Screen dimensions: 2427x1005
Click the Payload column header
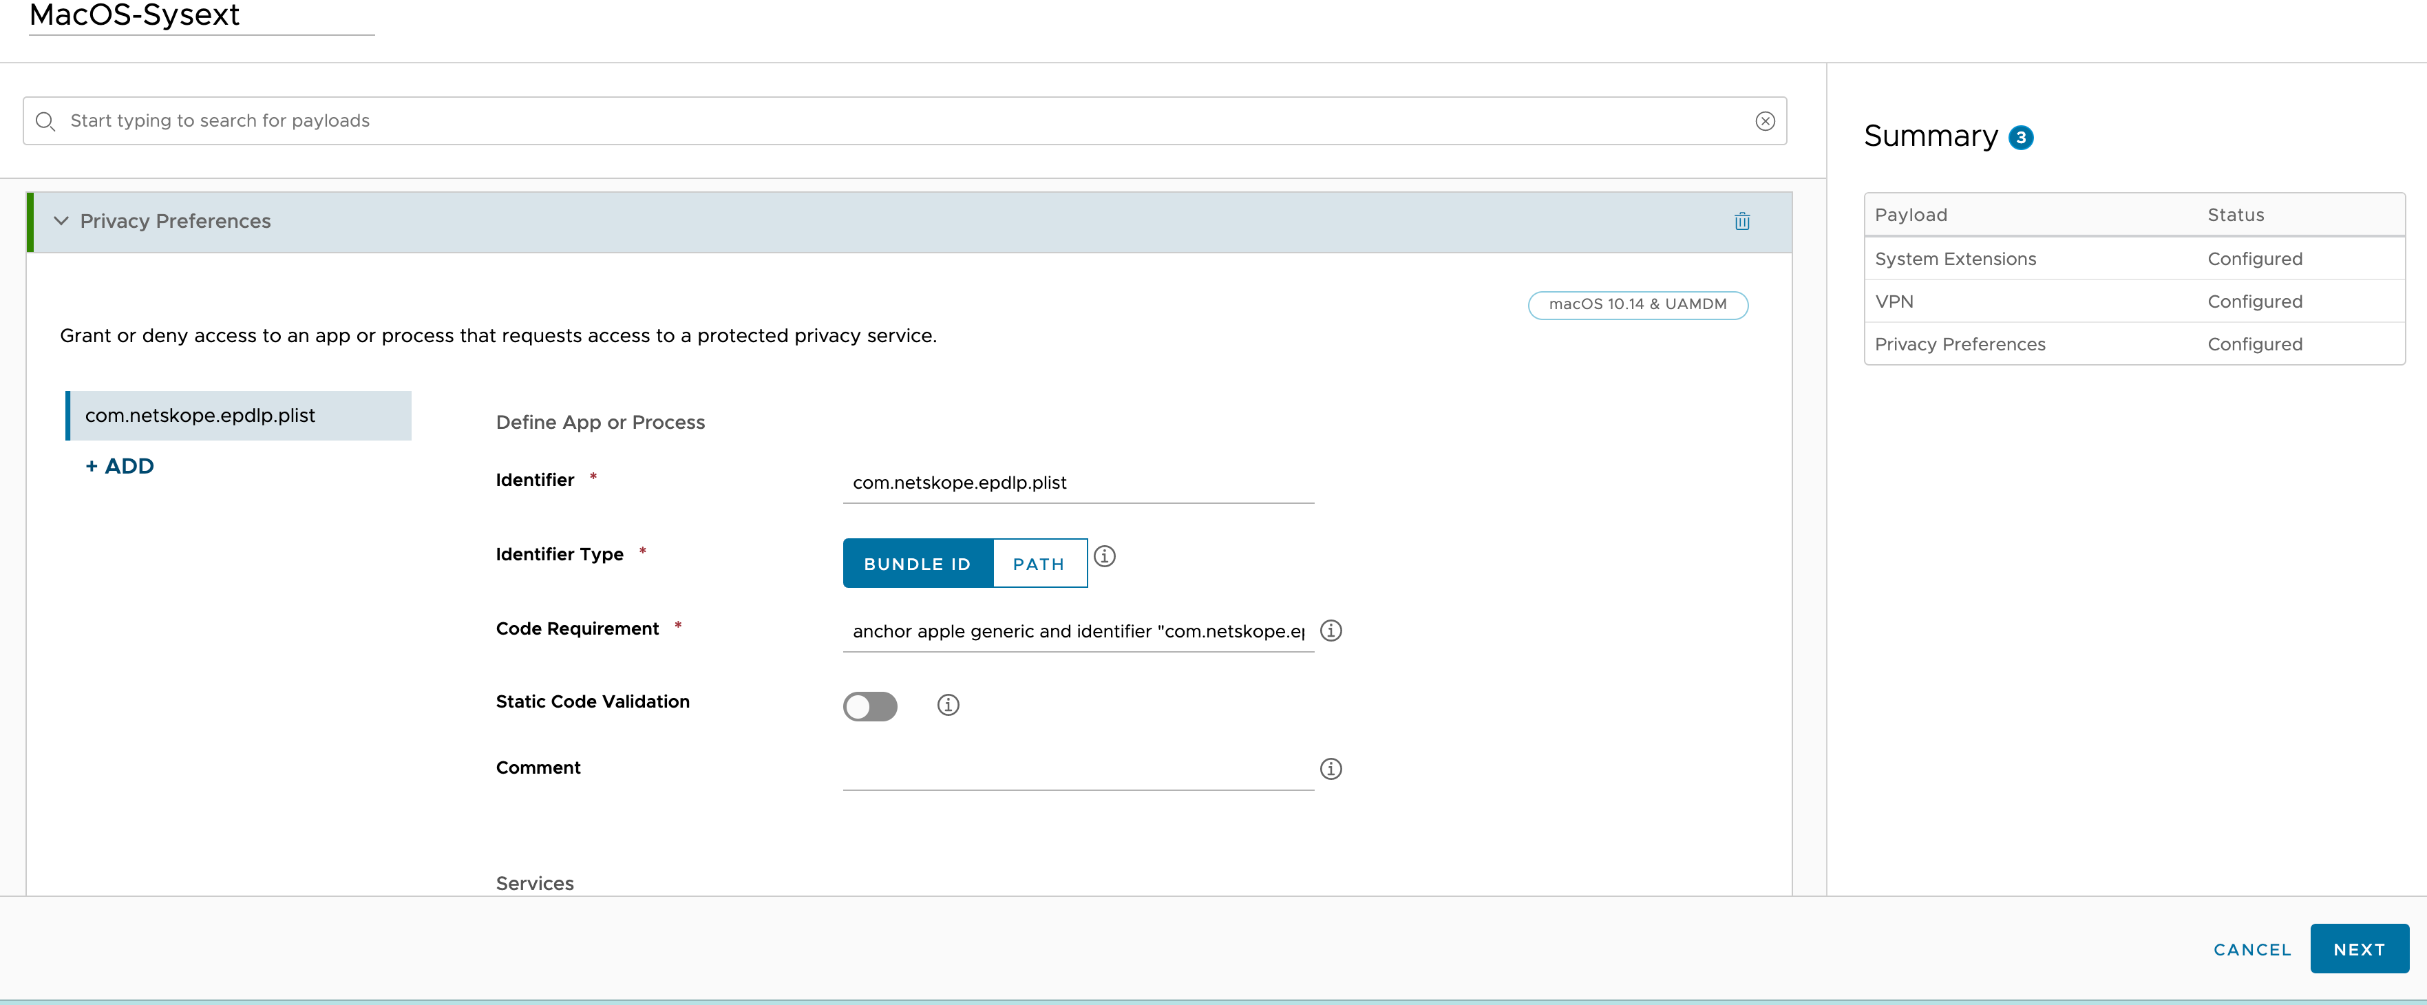click(1910, 215)
